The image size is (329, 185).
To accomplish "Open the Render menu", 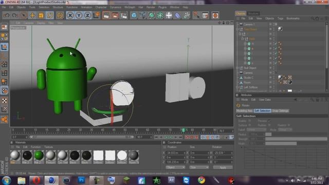I will tap(151, 7).
